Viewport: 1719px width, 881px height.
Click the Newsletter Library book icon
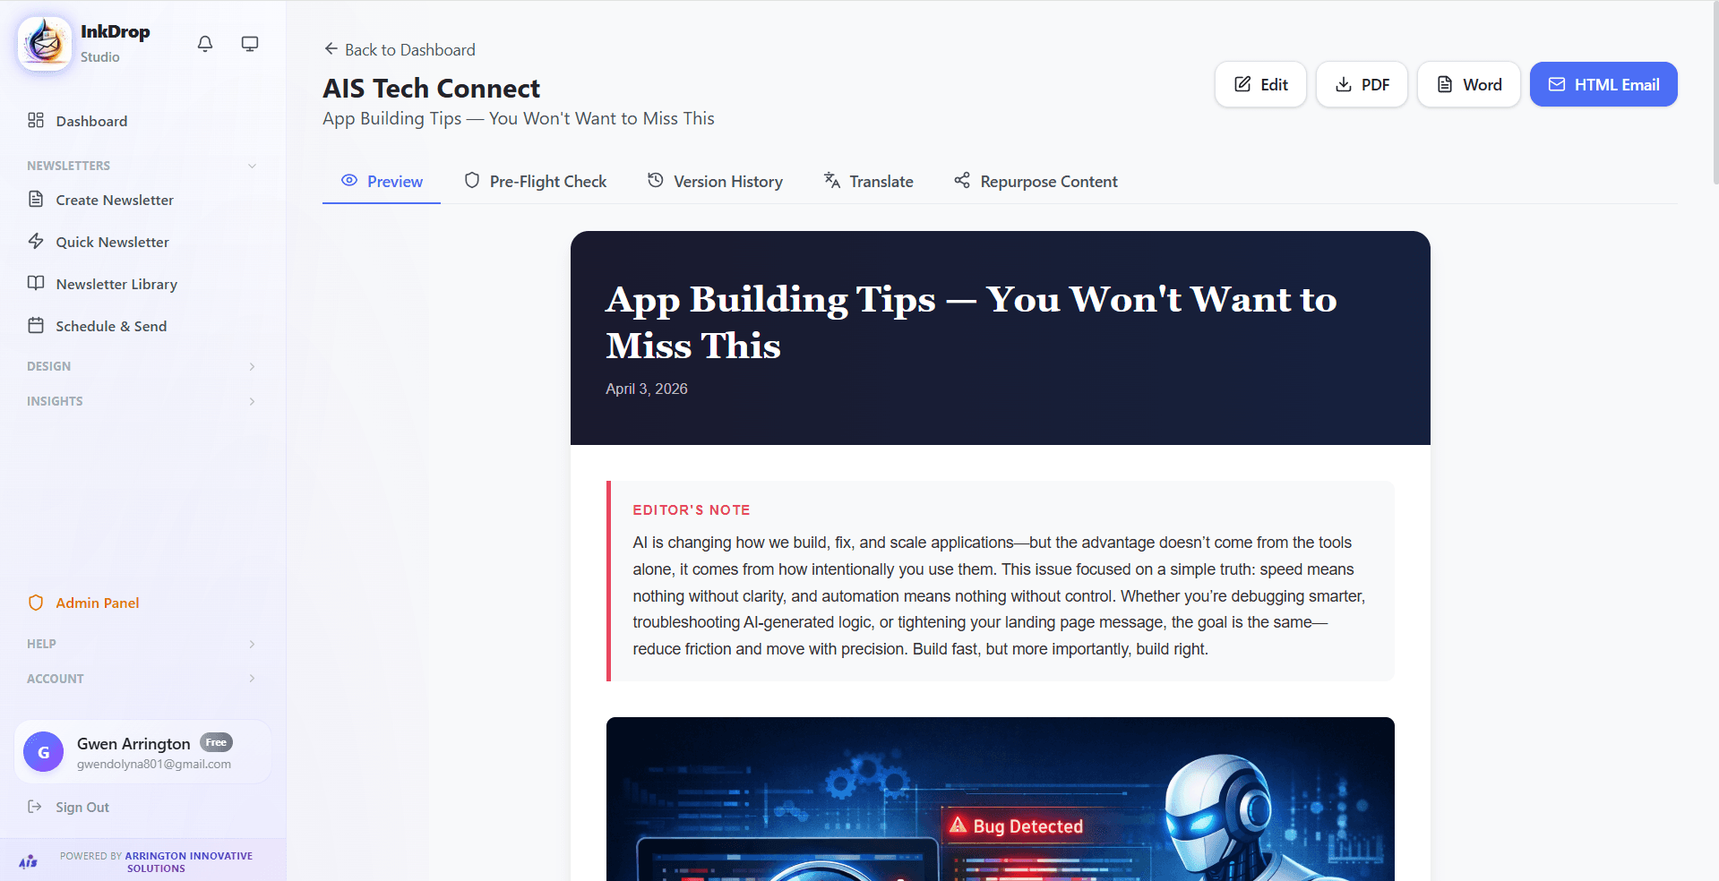pyautogui.click(x=36, y=283)
